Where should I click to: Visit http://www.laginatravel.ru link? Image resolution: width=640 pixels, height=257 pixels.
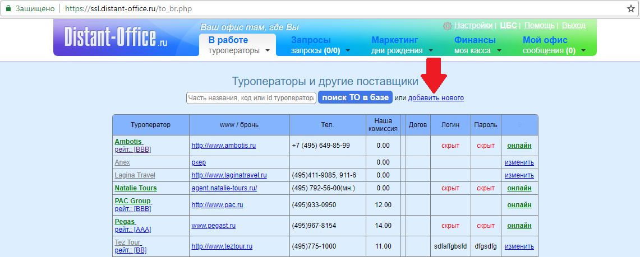click(229, 175)
